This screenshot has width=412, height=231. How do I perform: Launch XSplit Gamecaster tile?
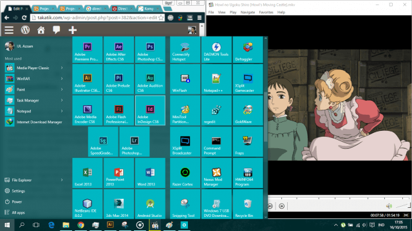pos(248,80)
